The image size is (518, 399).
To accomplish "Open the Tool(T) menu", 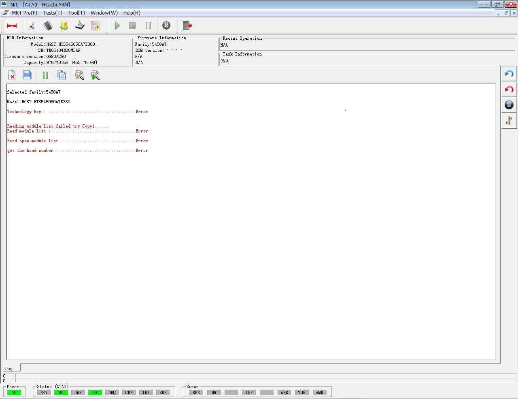I will click(76, 13).
